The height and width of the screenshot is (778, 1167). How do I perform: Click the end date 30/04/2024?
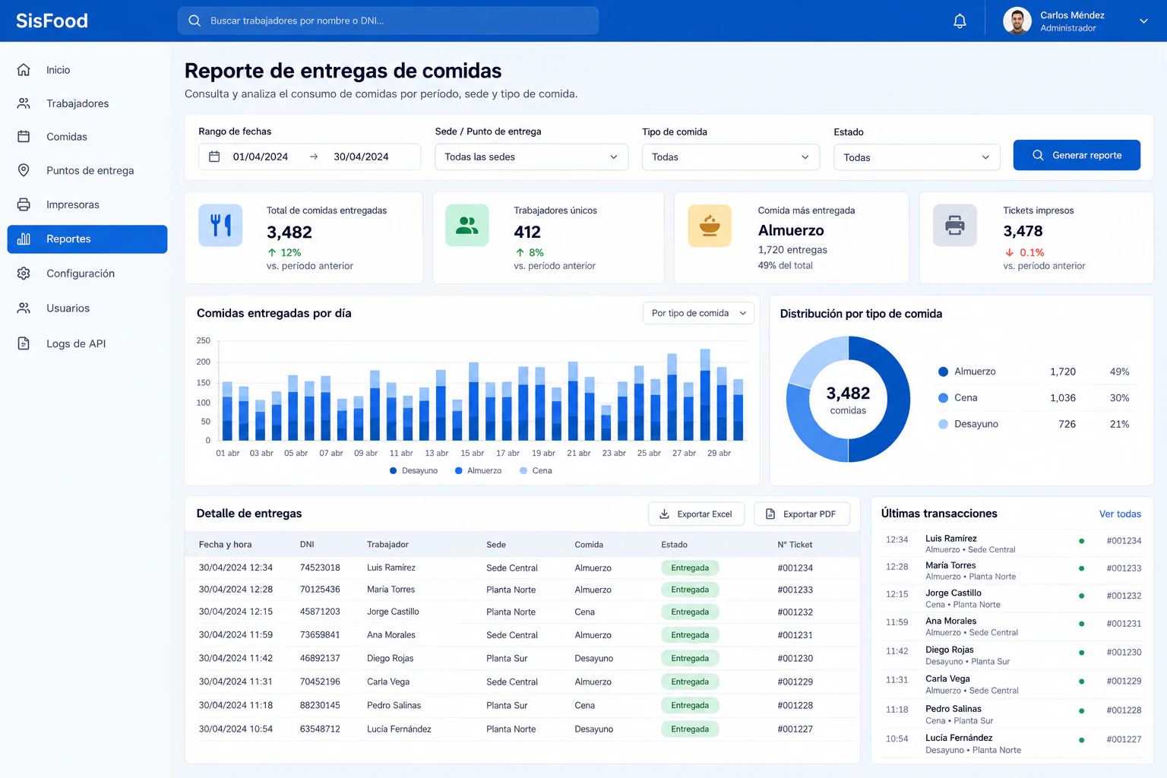tap(361, 157)
